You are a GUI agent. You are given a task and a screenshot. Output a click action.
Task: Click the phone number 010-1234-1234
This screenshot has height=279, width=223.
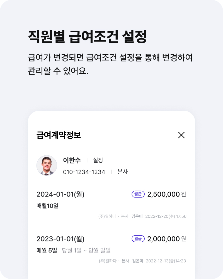point(84,172)
